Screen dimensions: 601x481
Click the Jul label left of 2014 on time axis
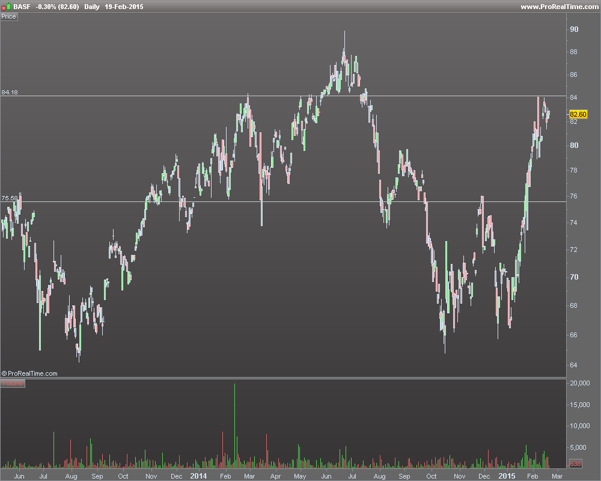pos(43,476)
